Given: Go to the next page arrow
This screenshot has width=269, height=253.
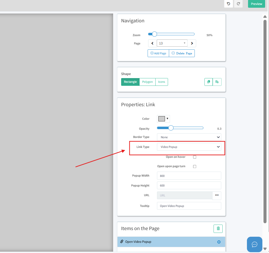Looking at the screenshot, I should click(x=192, y=43).
